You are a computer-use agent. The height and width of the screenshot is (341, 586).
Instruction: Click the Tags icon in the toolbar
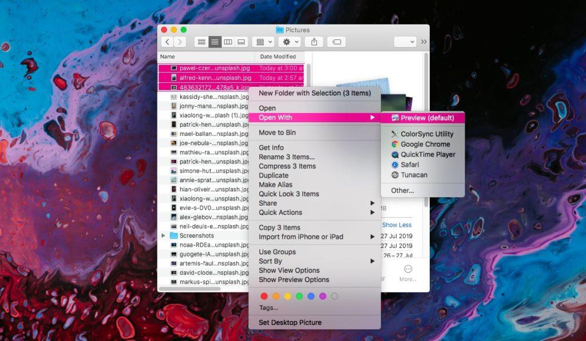tap(336, 41)
